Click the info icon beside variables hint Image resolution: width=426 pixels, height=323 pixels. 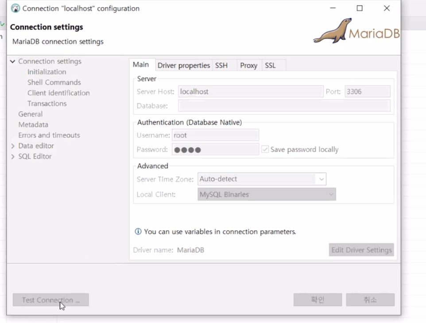138,232
